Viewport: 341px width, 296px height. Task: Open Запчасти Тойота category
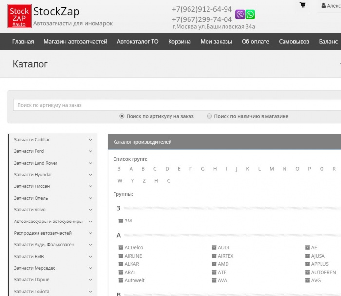pos(32,292)
